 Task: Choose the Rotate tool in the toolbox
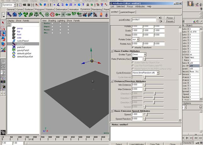(3, 39)
